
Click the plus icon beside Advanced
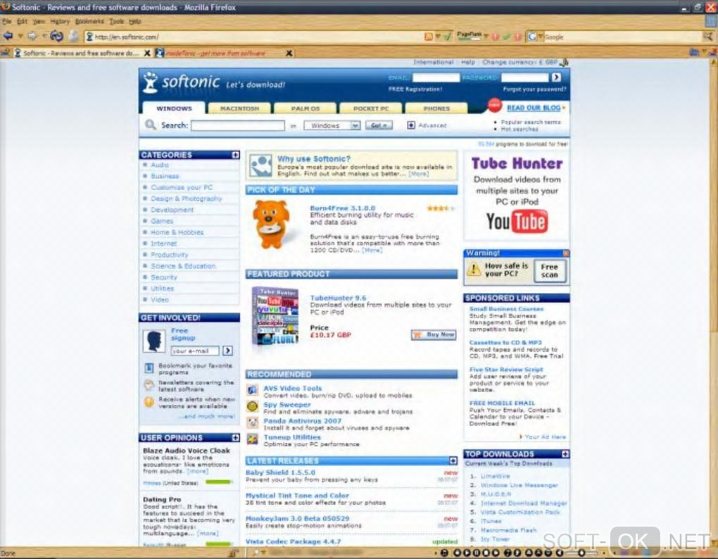pos(411,125)
